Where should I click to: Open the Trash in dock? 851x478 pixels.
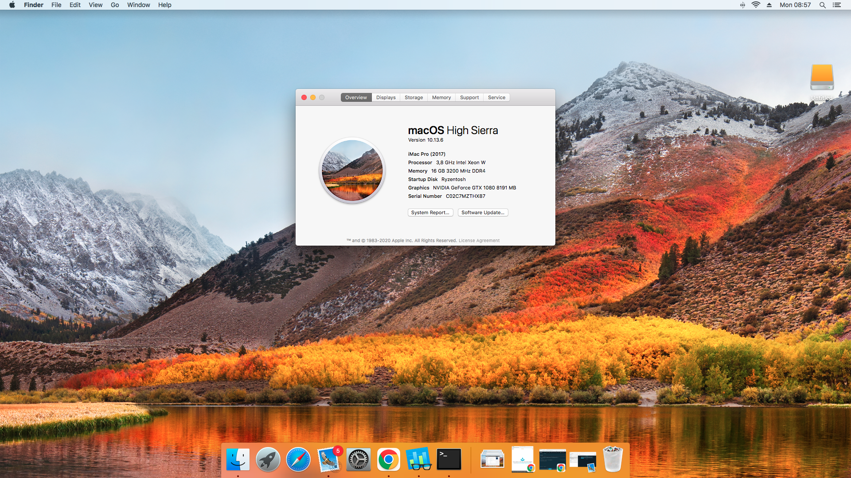tap(613, 459)
